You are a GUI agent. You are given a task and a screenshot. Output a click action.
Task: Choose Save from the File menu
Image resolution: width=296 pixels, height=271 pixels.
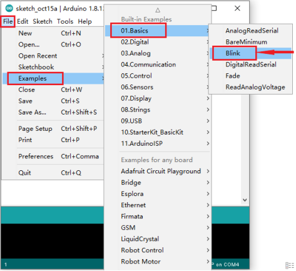pos(53,101)
